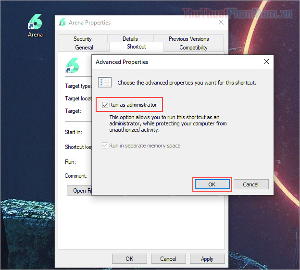Confirm with OK in Advanced Properties
Viewport: 300px width, 270px height.
tap(212, 184)
